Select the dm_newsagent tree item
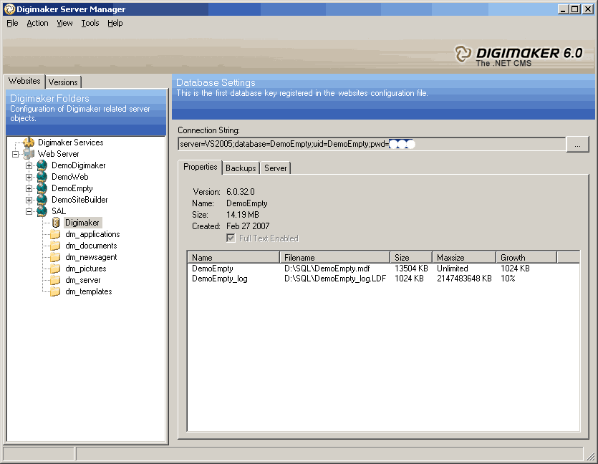Image resolution: width=598 pixels, height=464 pixels. [91, 257]
